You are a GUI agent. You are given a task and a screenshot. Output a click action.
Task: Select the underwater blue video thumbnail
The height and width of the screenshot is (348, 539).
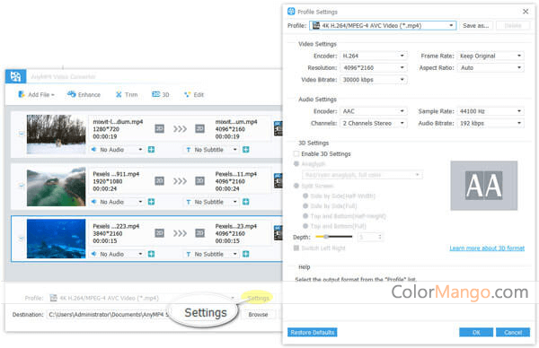point(56,239)
